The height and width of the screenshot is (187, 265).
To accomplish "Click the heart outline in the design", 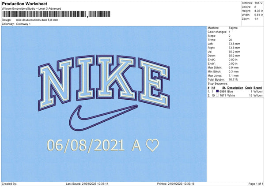I will click(152, 145).
